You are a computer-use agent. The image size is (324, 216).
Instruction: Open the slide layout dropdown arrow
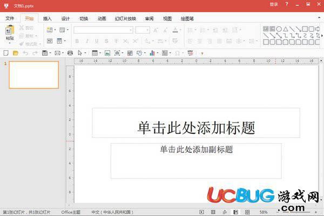(x=67, y=30)
